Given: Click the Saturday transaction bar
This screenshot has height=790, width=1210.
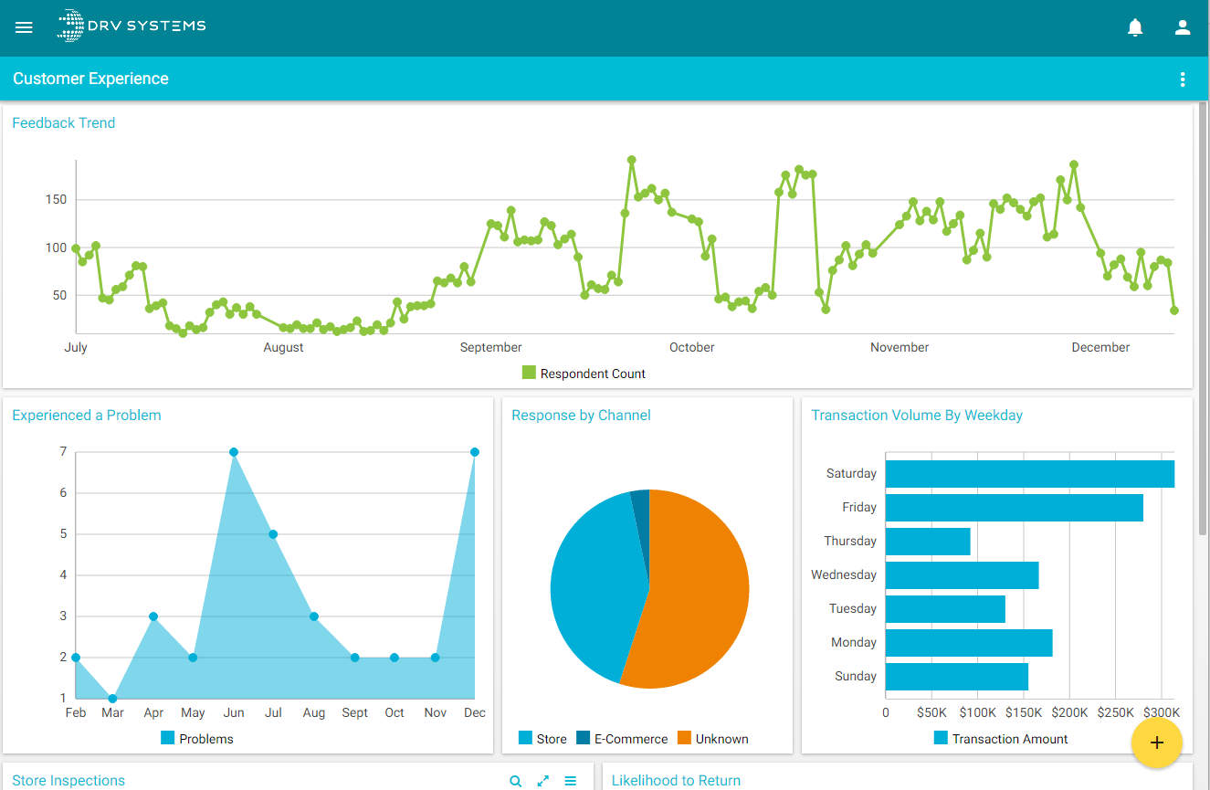Looking at the screenshot, I should click(1030, 474).
